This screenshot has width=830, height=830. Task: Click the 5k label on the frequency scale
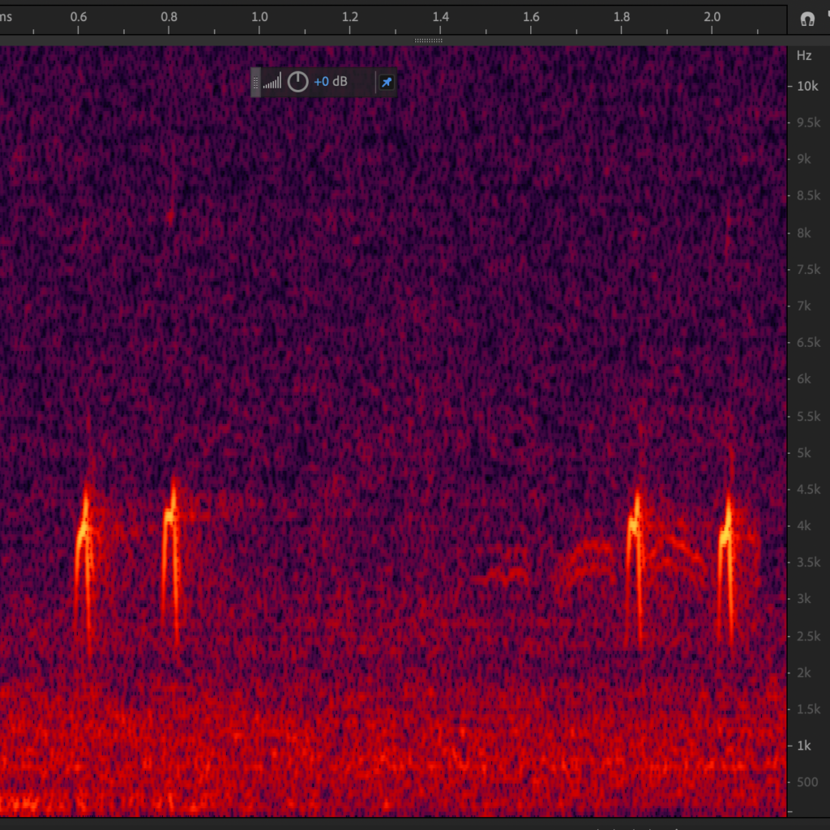point(803,453)
